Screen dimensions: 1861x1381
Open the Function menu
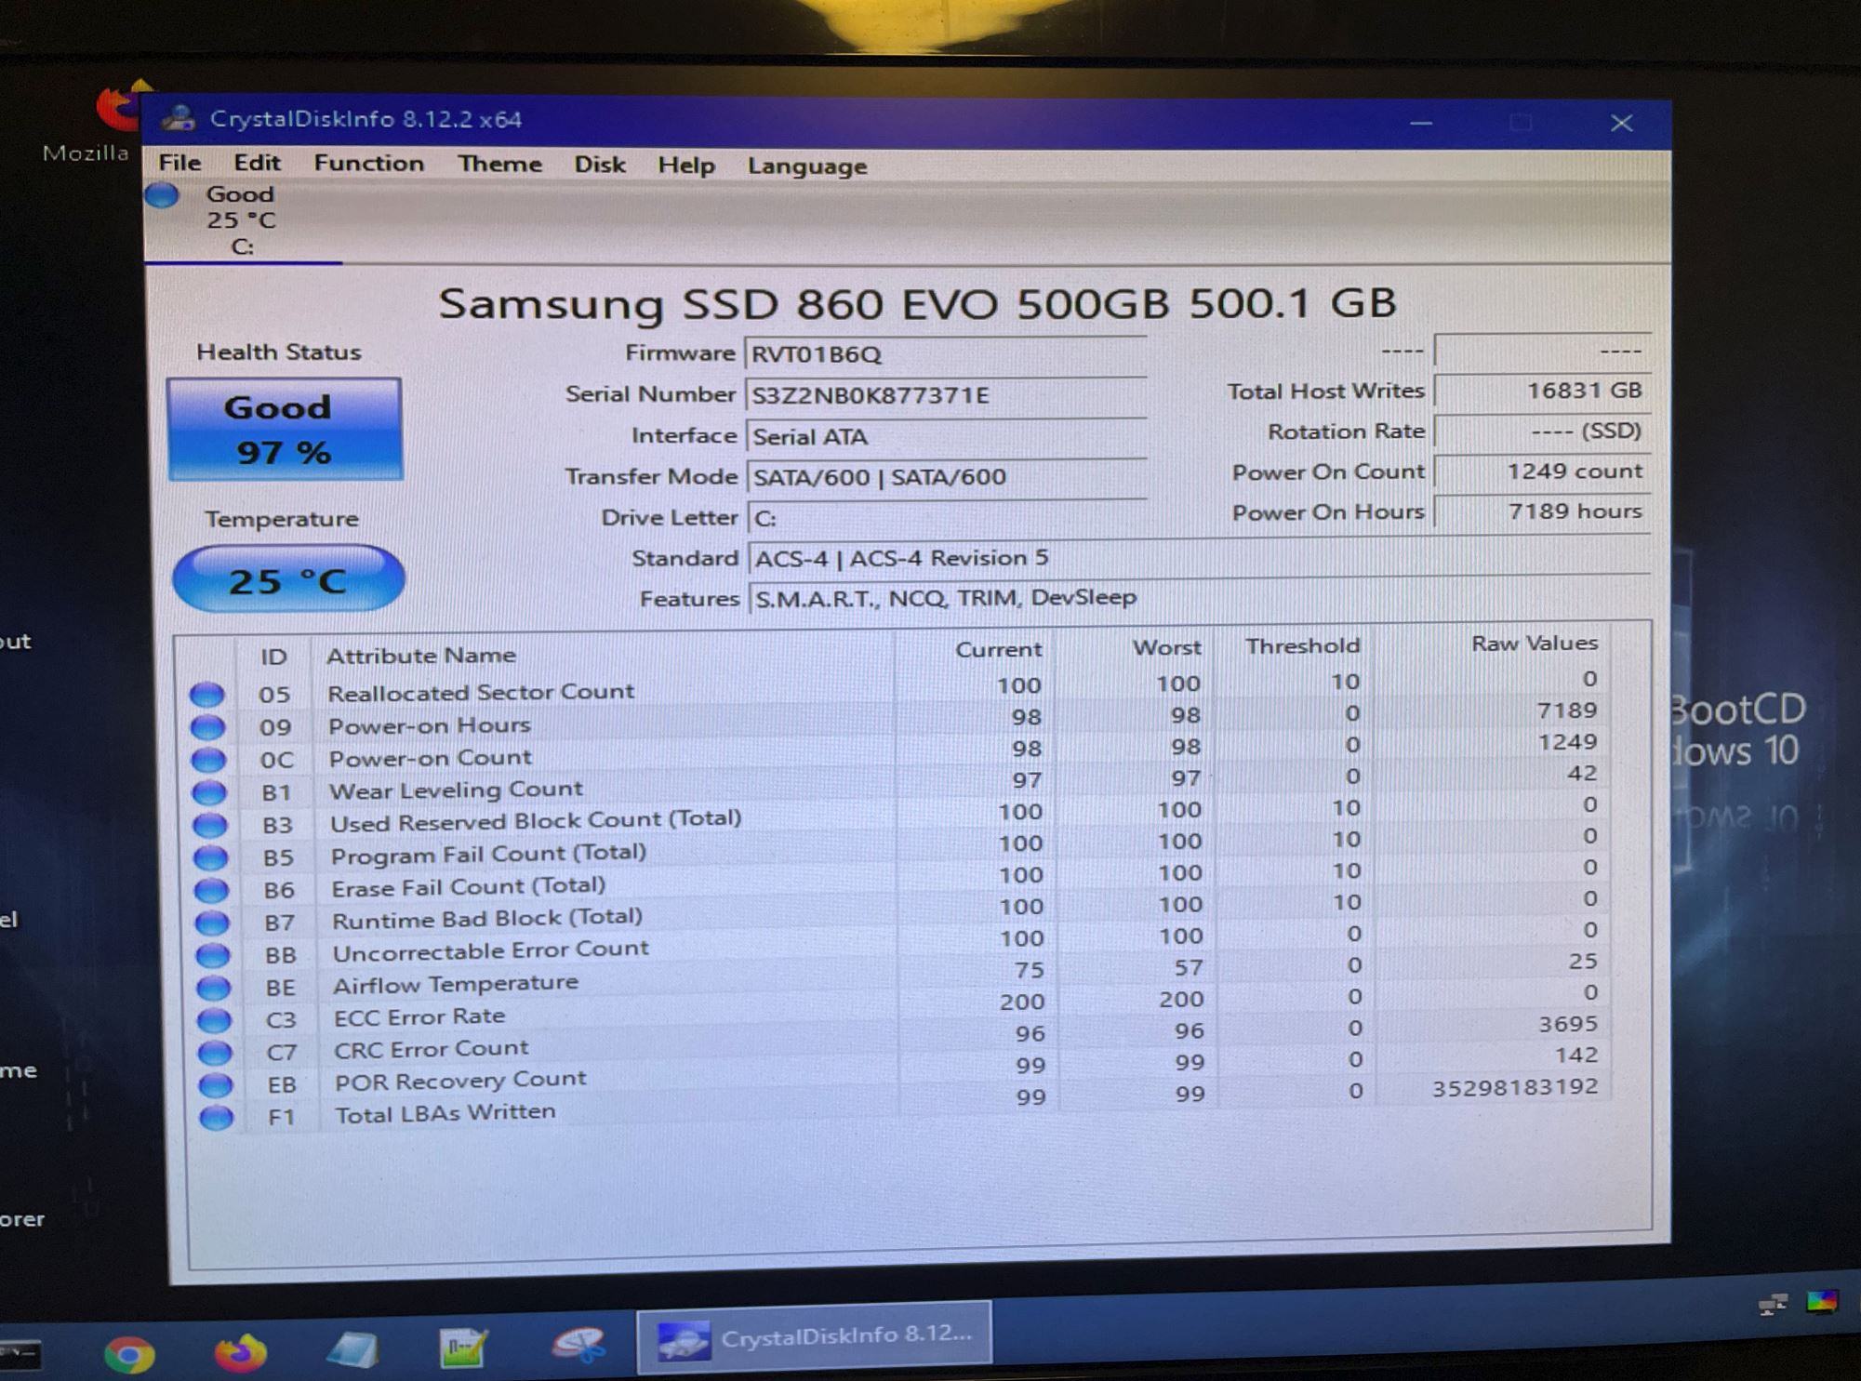pyautogui.click(x=368, y=164)
